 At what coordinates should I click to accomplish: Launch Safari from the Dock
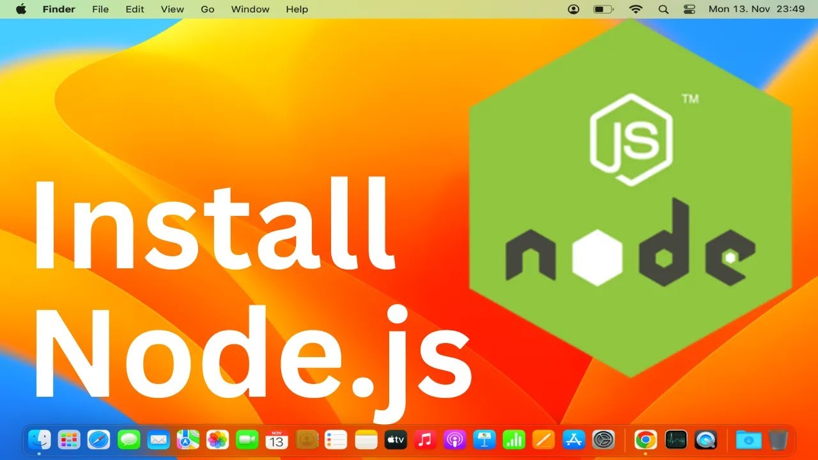[x=98, y=440]
